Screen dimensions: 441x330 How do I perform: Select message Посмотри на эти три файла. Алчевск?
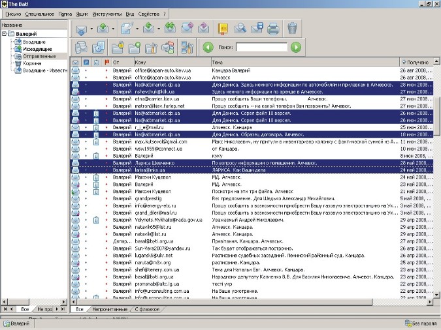[252, 191]
